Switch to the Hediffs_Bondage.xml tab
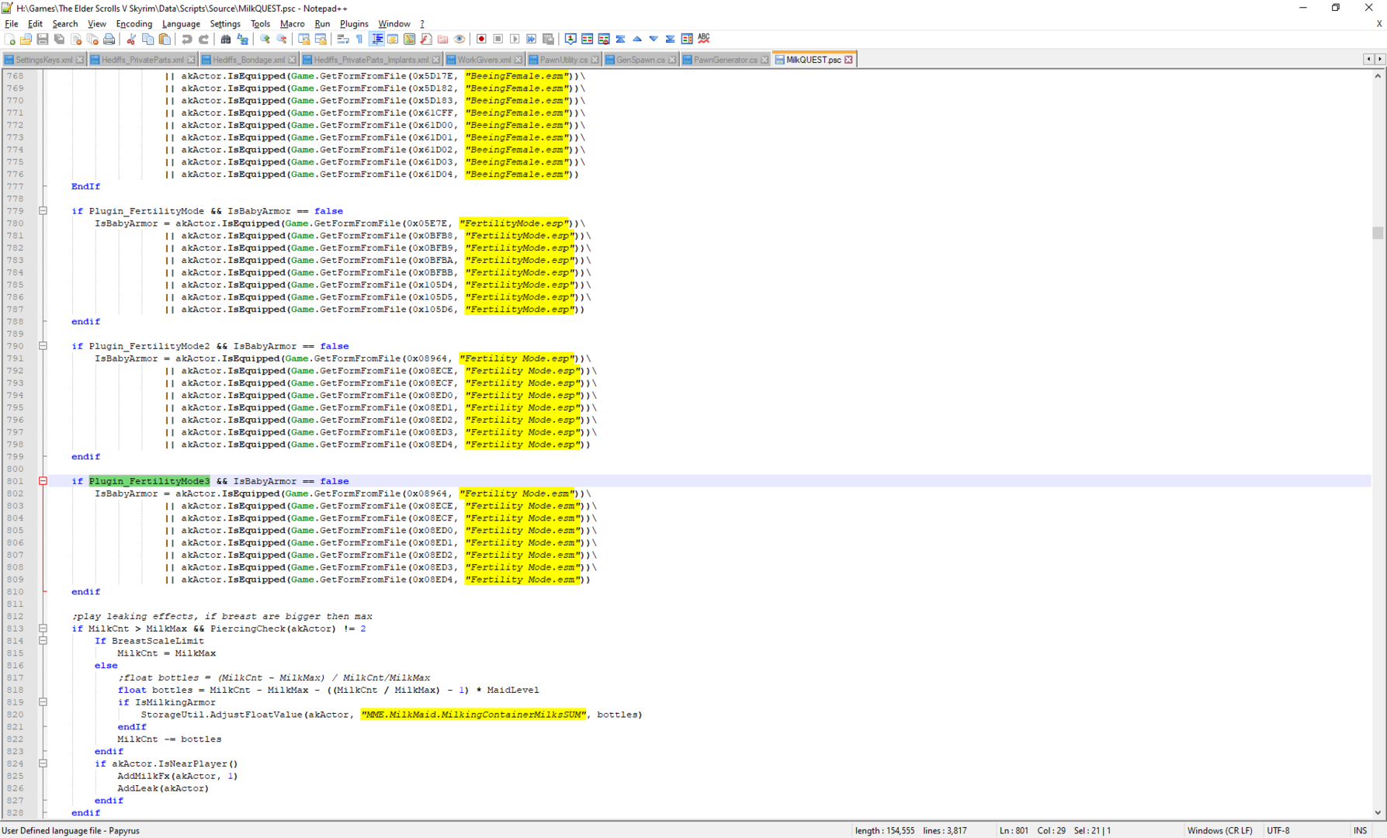This screenshot has width=1387, height=838. (248, 60)
